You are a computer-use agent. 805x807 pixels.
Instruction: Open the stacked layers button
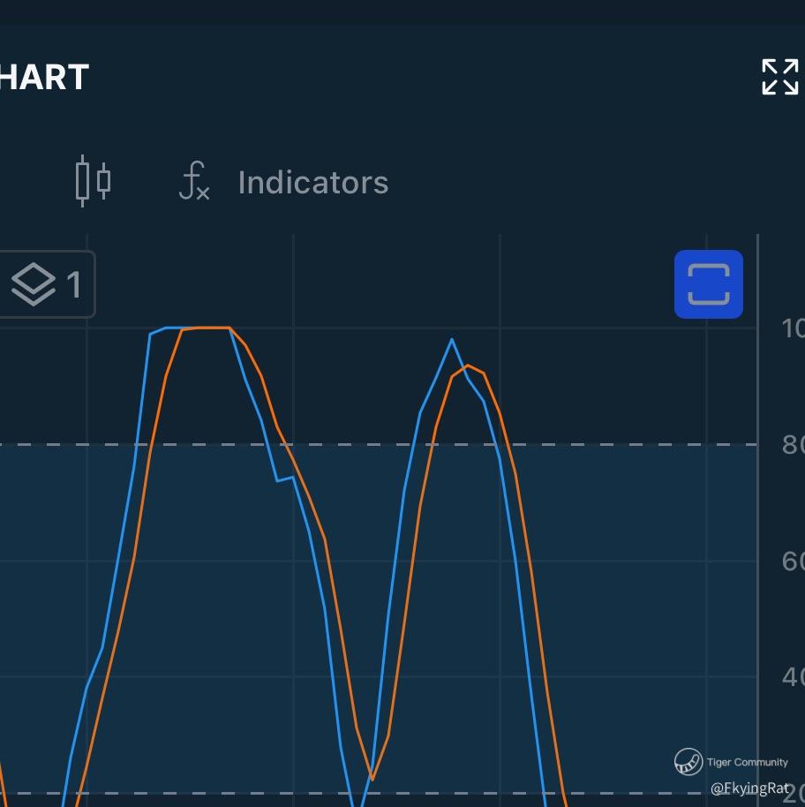click(x=46, y=284)
